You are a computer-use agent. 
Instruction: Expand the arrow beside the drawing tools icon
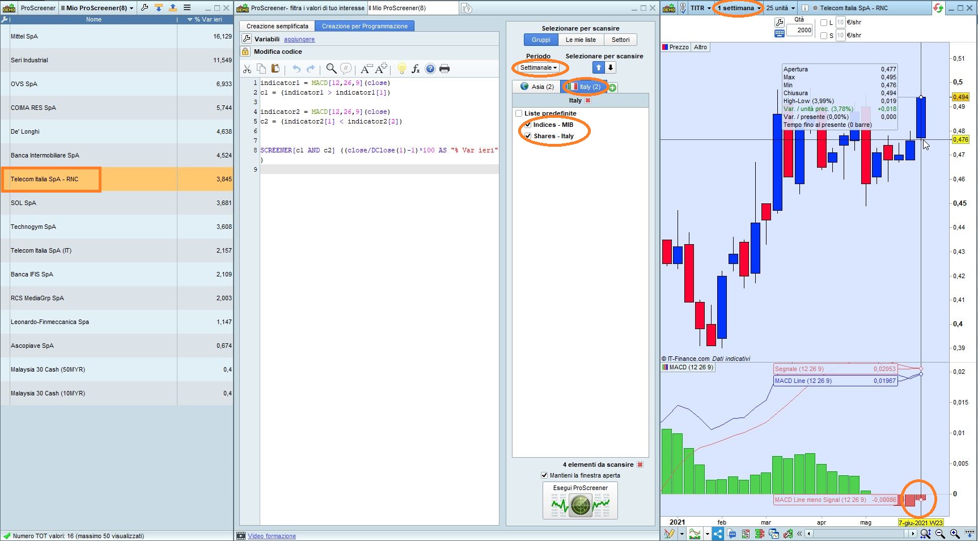pyautogui.click(x=681, y=534)
